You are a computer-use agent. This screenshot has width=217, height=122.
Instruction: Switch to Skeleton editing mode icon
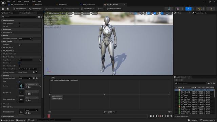coord(169,9)
